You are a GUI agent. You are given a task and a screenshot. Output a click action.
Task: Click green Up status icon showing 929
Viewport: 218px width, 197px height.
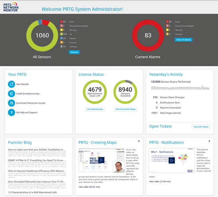point(61,34)
